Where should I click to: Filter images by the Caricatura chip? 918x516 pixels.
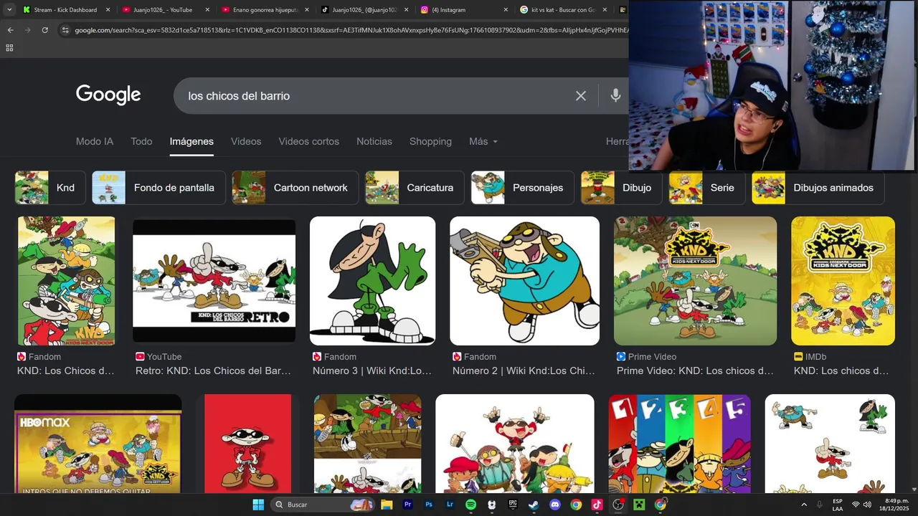415,188
